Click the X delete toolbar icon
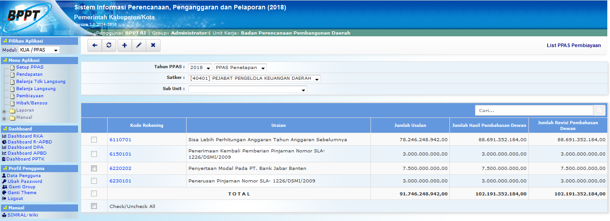The width and height of the screenshot is (610, 221). tap(153, 45)
